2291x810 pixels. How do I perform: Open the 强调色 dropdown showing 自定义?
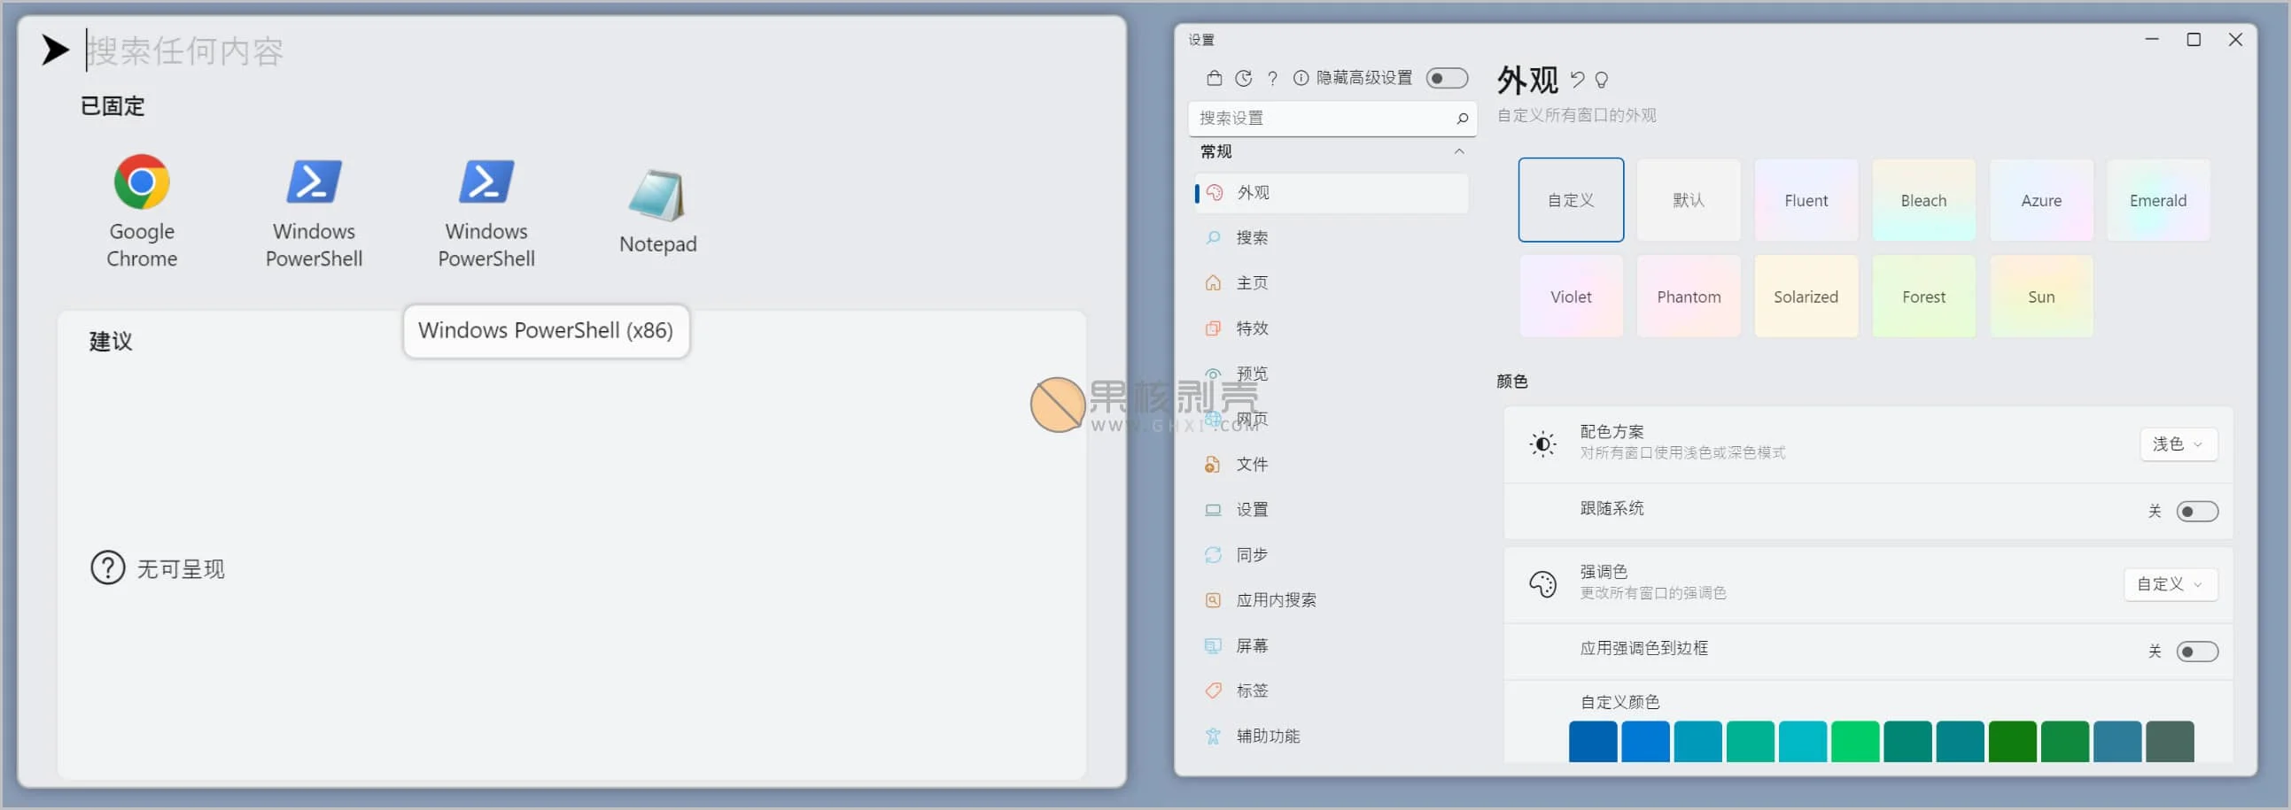(x=2169, y=584)
